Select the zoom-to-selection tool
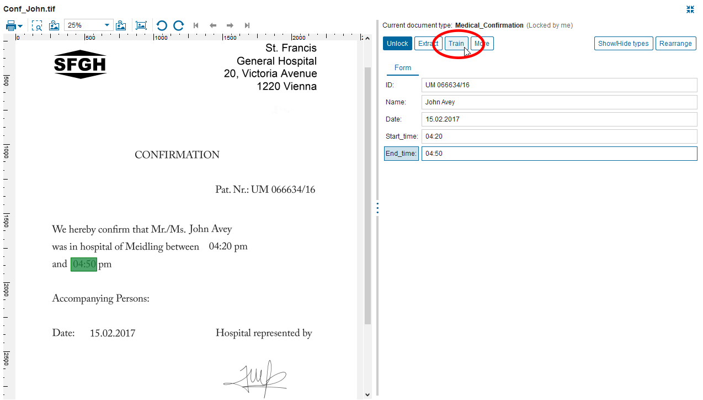This screenshot has height=400, width=703. (x=37, y=25)
